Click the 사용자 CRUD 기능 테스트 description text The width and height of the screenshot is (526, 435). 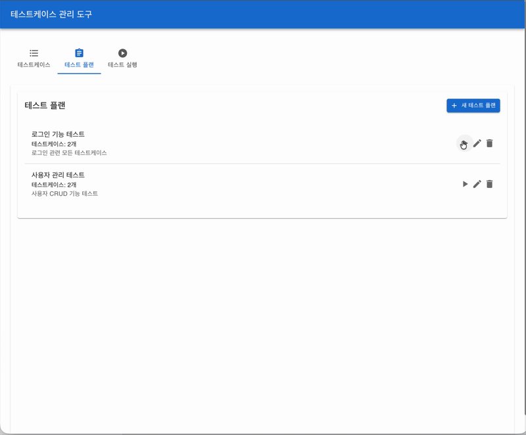[x=64, y=193]
